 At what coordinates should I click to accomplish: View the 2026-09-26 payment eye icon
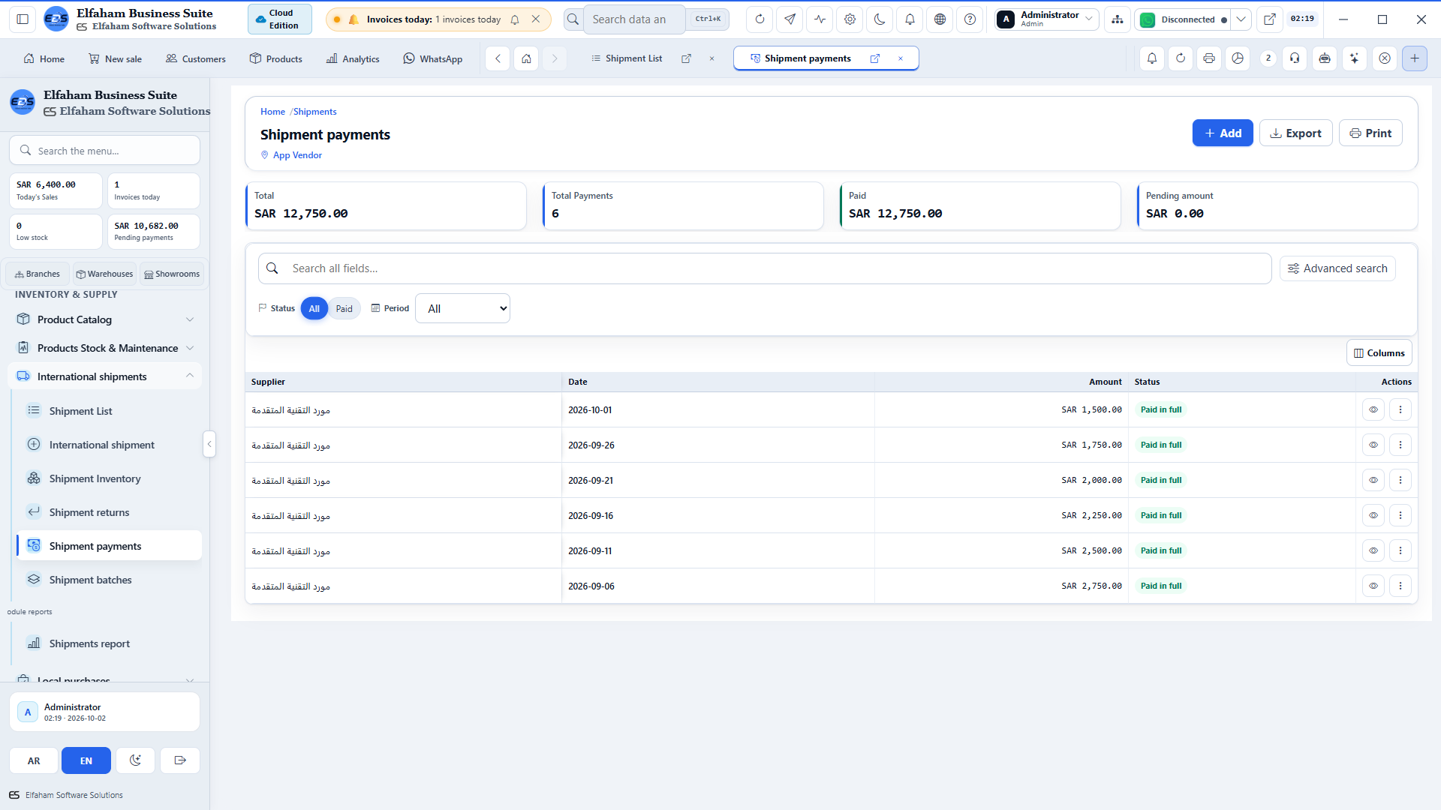tap(1373, 445)
